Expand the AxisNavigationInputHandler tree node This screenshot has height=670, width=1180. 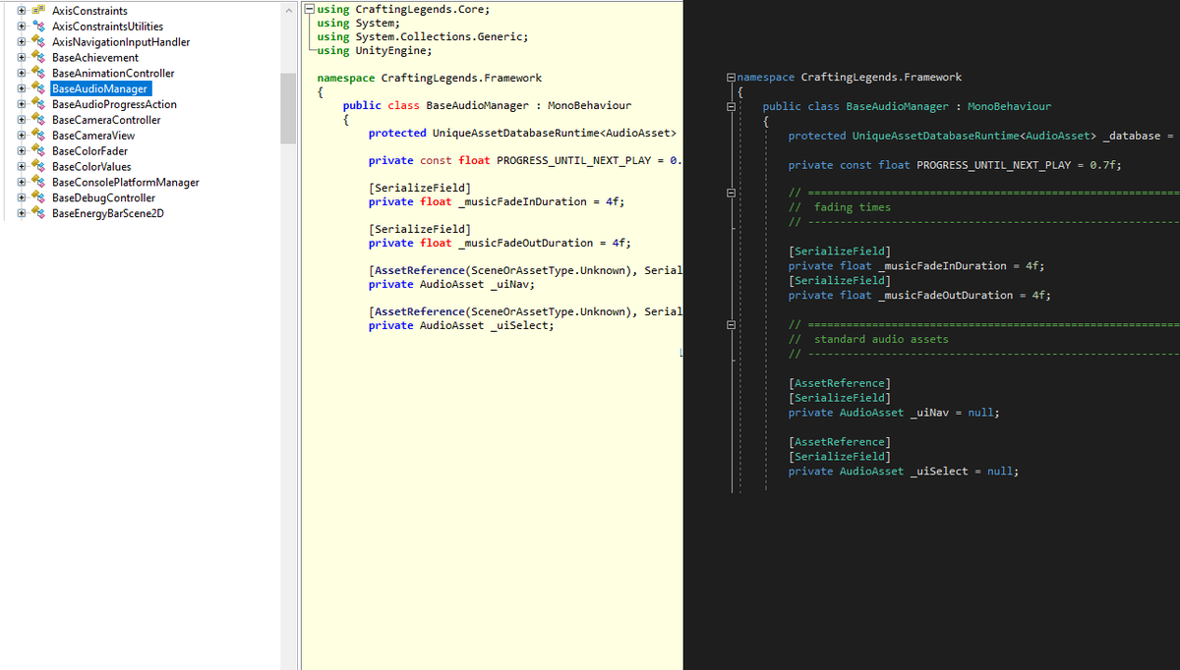[22, 42]
